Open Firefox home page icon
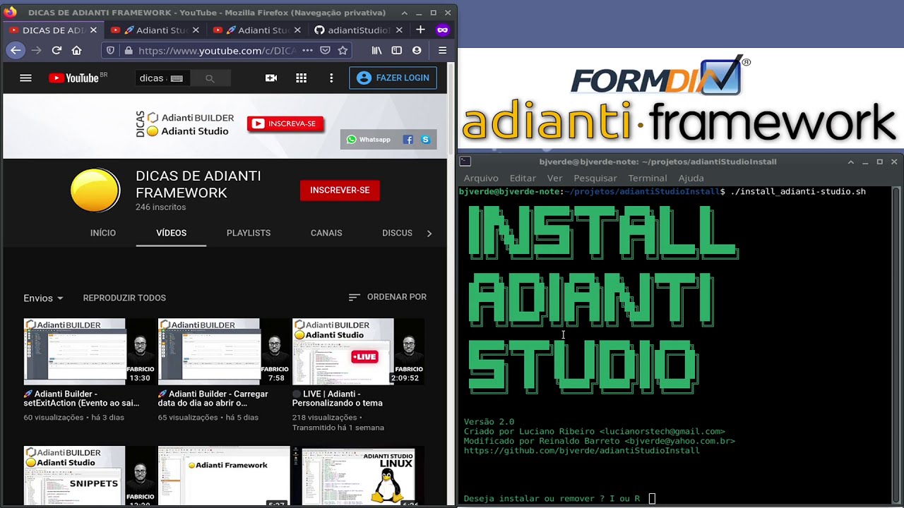 77,50
